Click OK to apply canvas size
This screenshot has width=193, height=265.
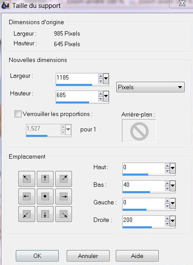coord(37,256)
